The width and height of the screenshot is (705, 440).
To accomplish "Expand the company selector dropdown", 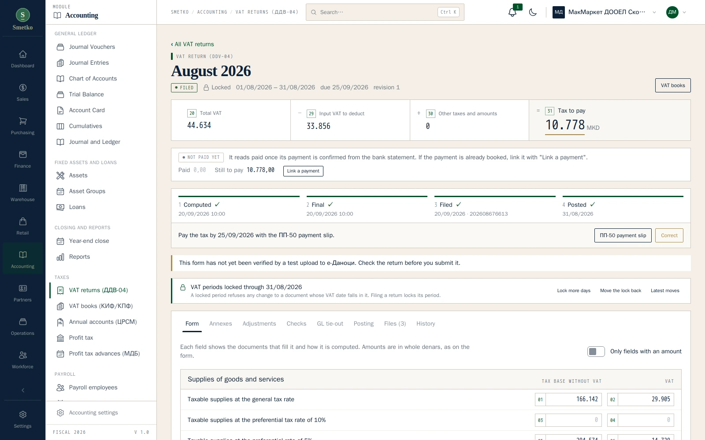I will (605, 12).
